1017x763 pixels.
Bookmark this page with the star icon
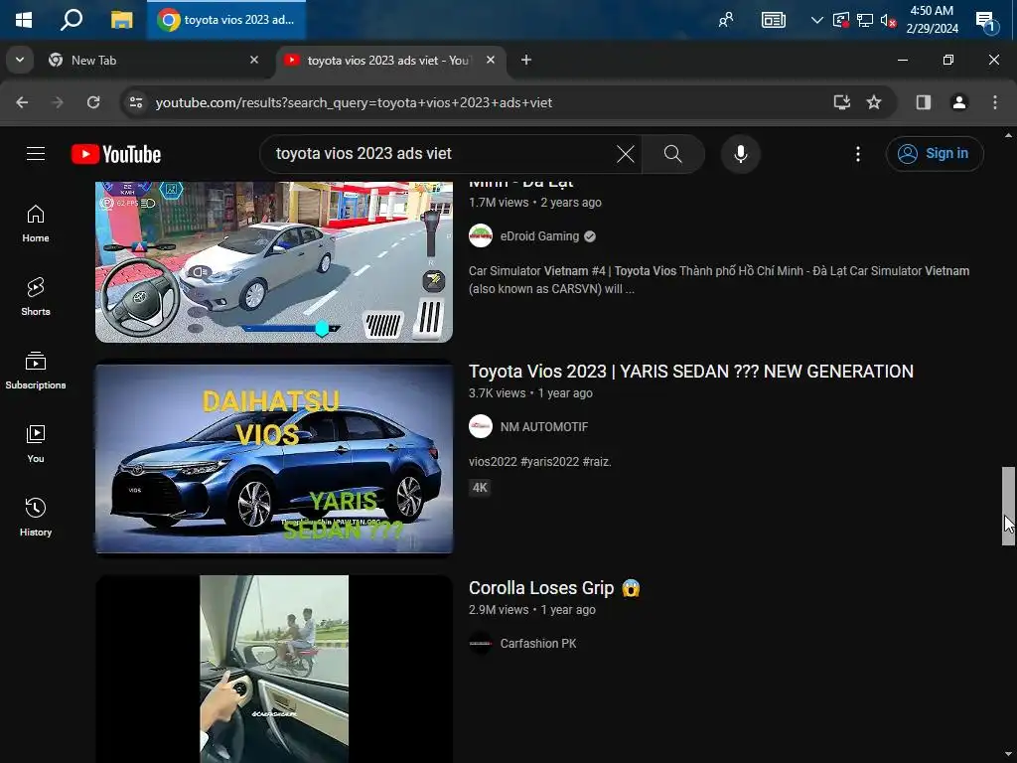pos(874,102)
